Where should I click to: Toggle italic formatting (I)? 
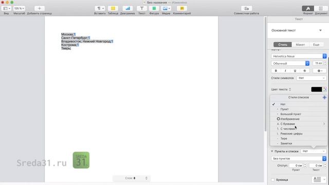click(x=285, y=71)
